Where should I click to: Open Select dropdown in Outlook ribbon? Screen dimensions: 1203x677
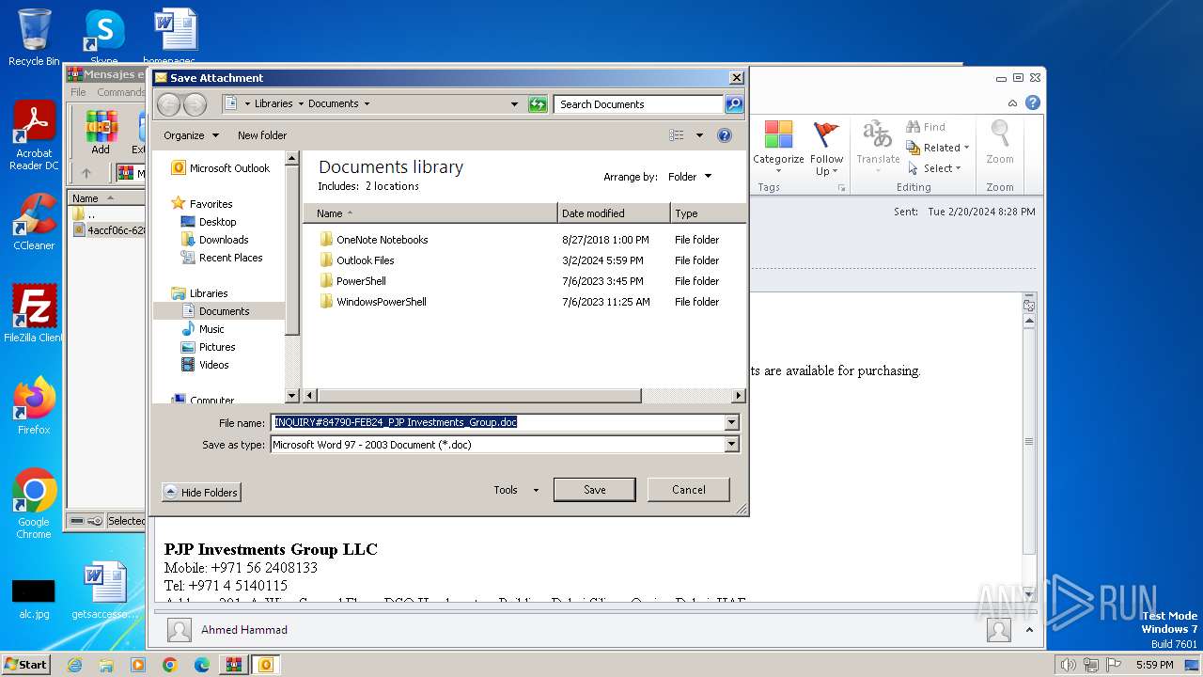coord(934,168)
